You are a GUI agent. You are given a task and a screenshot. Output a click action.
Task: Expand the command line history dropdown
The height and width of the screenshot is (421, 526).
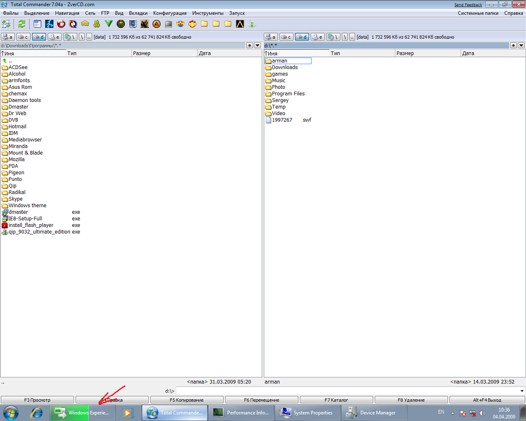[522, 391]
